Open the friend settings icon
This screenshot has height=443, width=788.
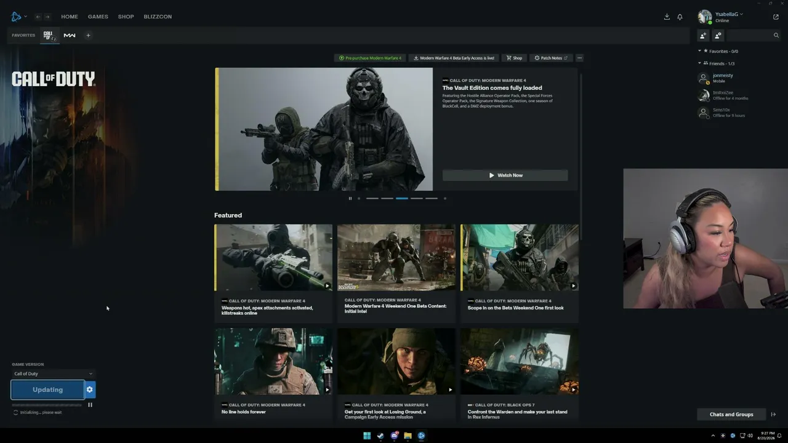coord(718,35)
